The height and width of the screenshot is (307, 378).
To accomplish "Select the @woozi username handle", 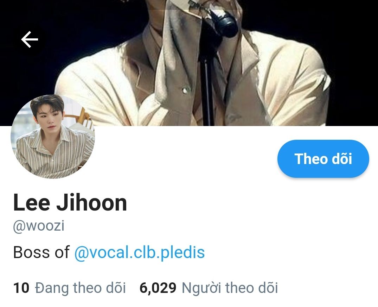I will tap(39, 226).
